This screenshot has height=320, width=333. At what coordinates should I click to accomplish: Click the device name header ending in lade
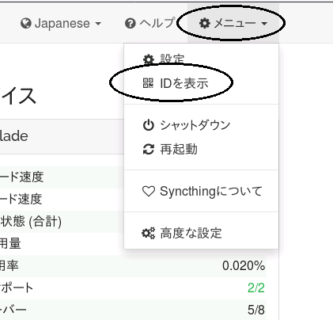pos(13,136)
